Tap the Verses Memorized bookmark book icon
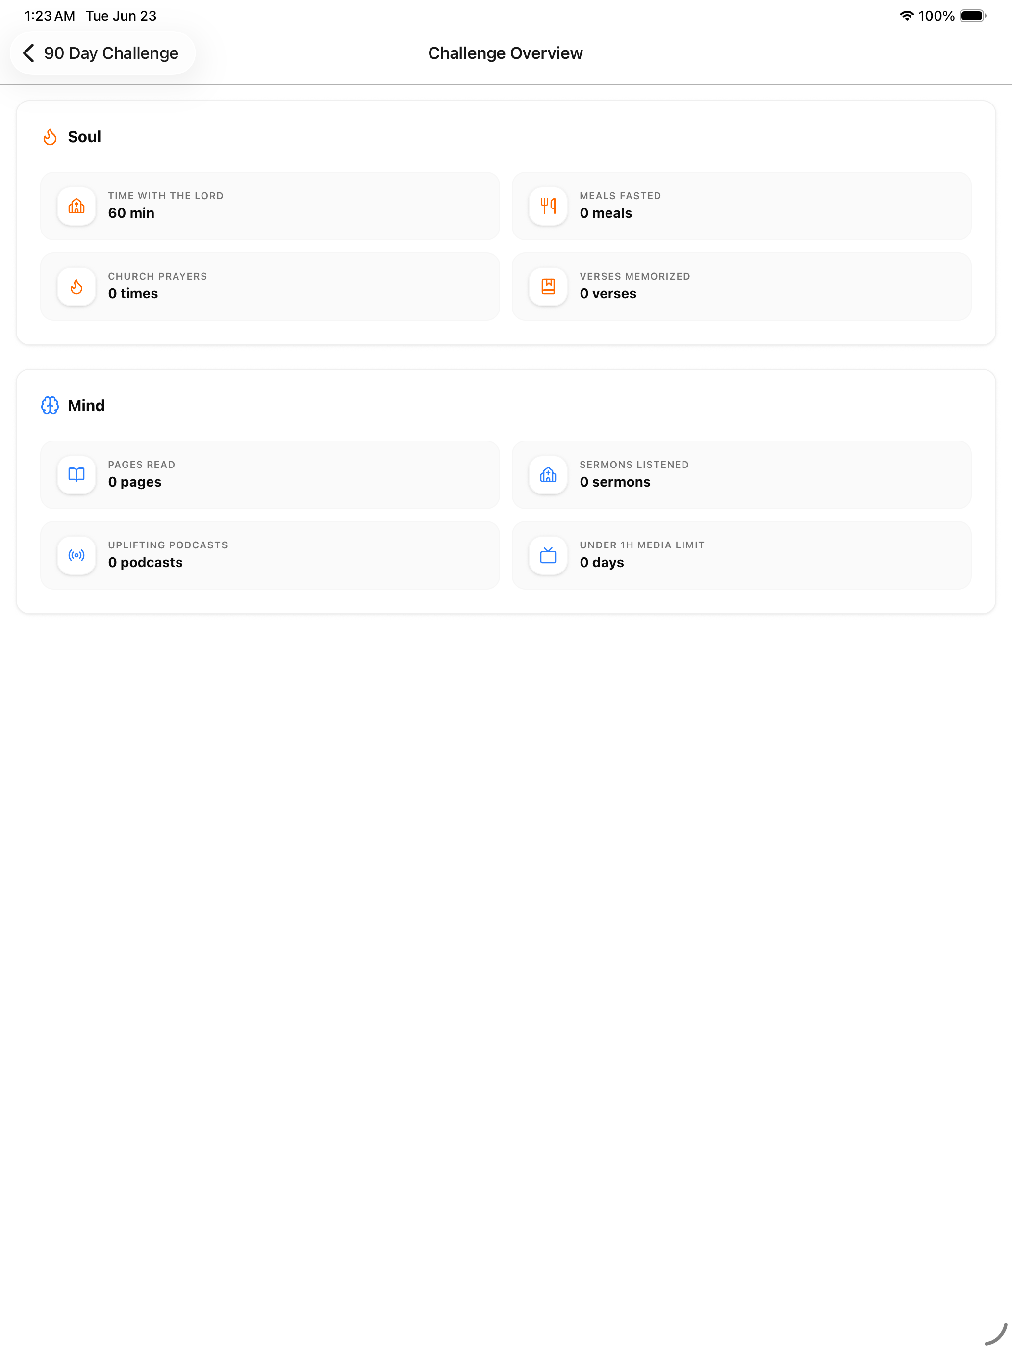 point(548,287)
